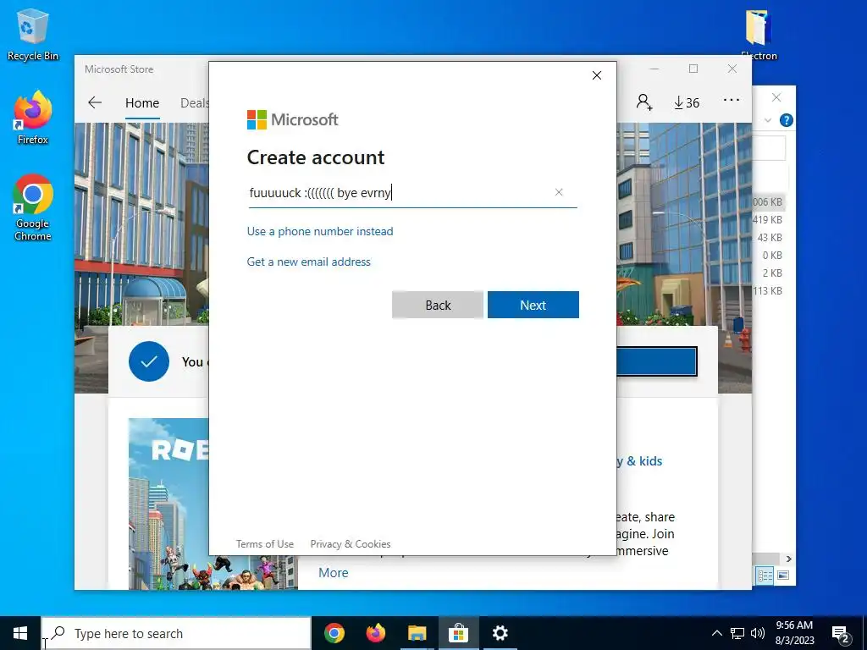867x650 pixels.
Task: Click the network icon in system tray
Action: click(x=737, y=633)
